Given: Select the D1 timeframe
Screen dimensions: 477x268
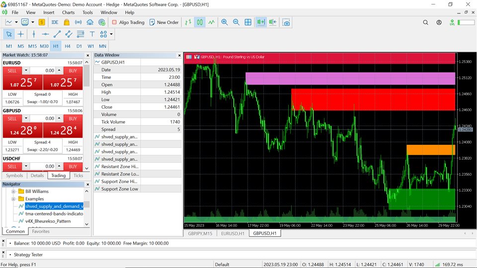Looking at the screenshot, I should coord(79,46).
